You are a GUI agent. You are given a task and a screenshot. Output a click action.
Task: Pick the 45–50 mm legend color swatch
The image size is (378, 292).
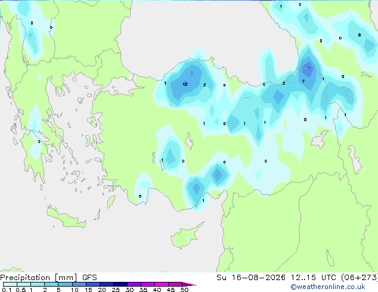pos(175,284)
